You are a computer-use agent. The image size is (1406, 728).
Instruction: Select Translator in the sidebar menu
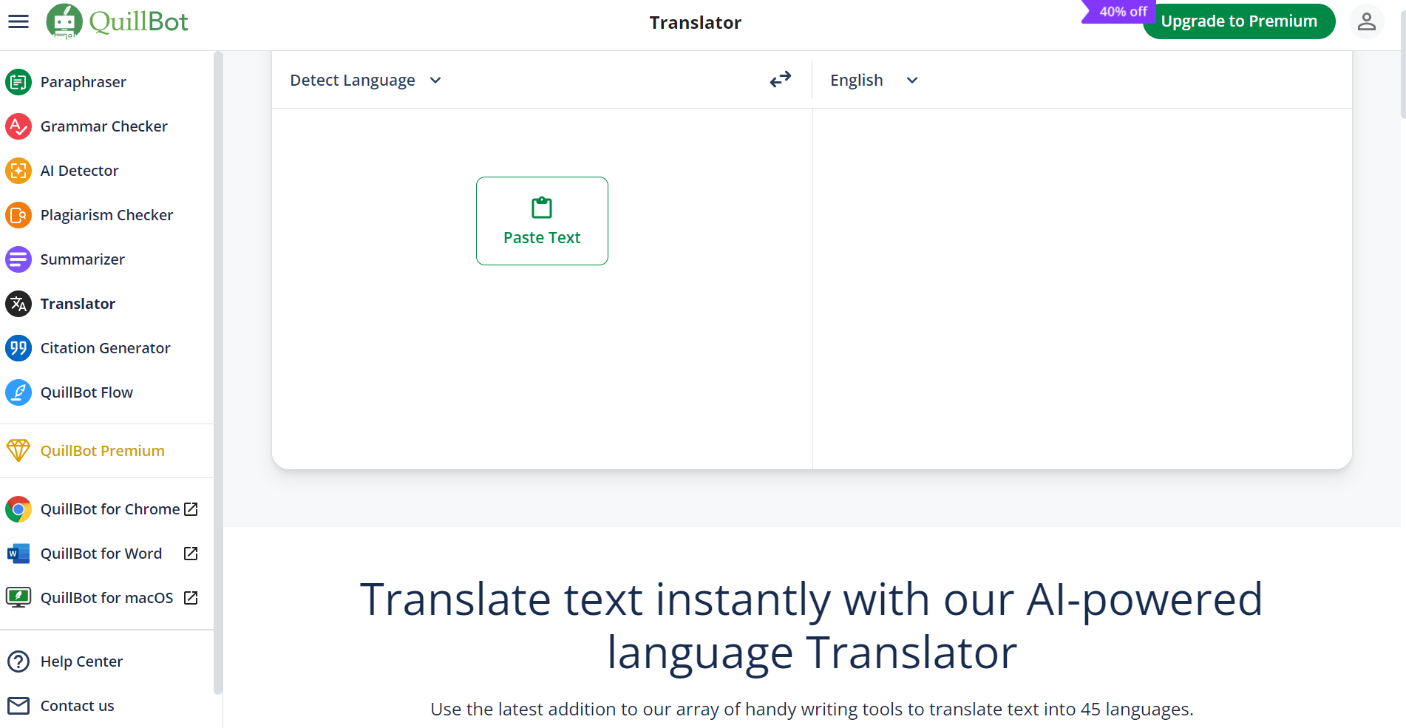click(x=78, y=304)
